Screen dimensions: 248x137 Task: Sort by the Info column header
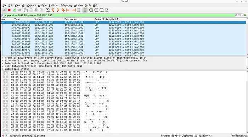[x=117, y=19]
